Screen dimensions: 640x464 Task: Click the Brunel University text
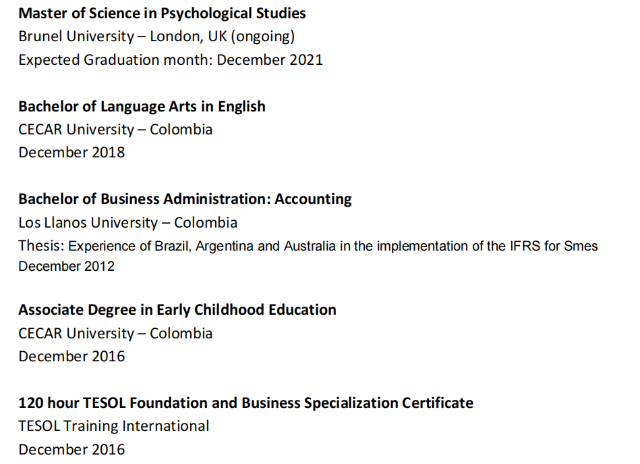(76, 36)
